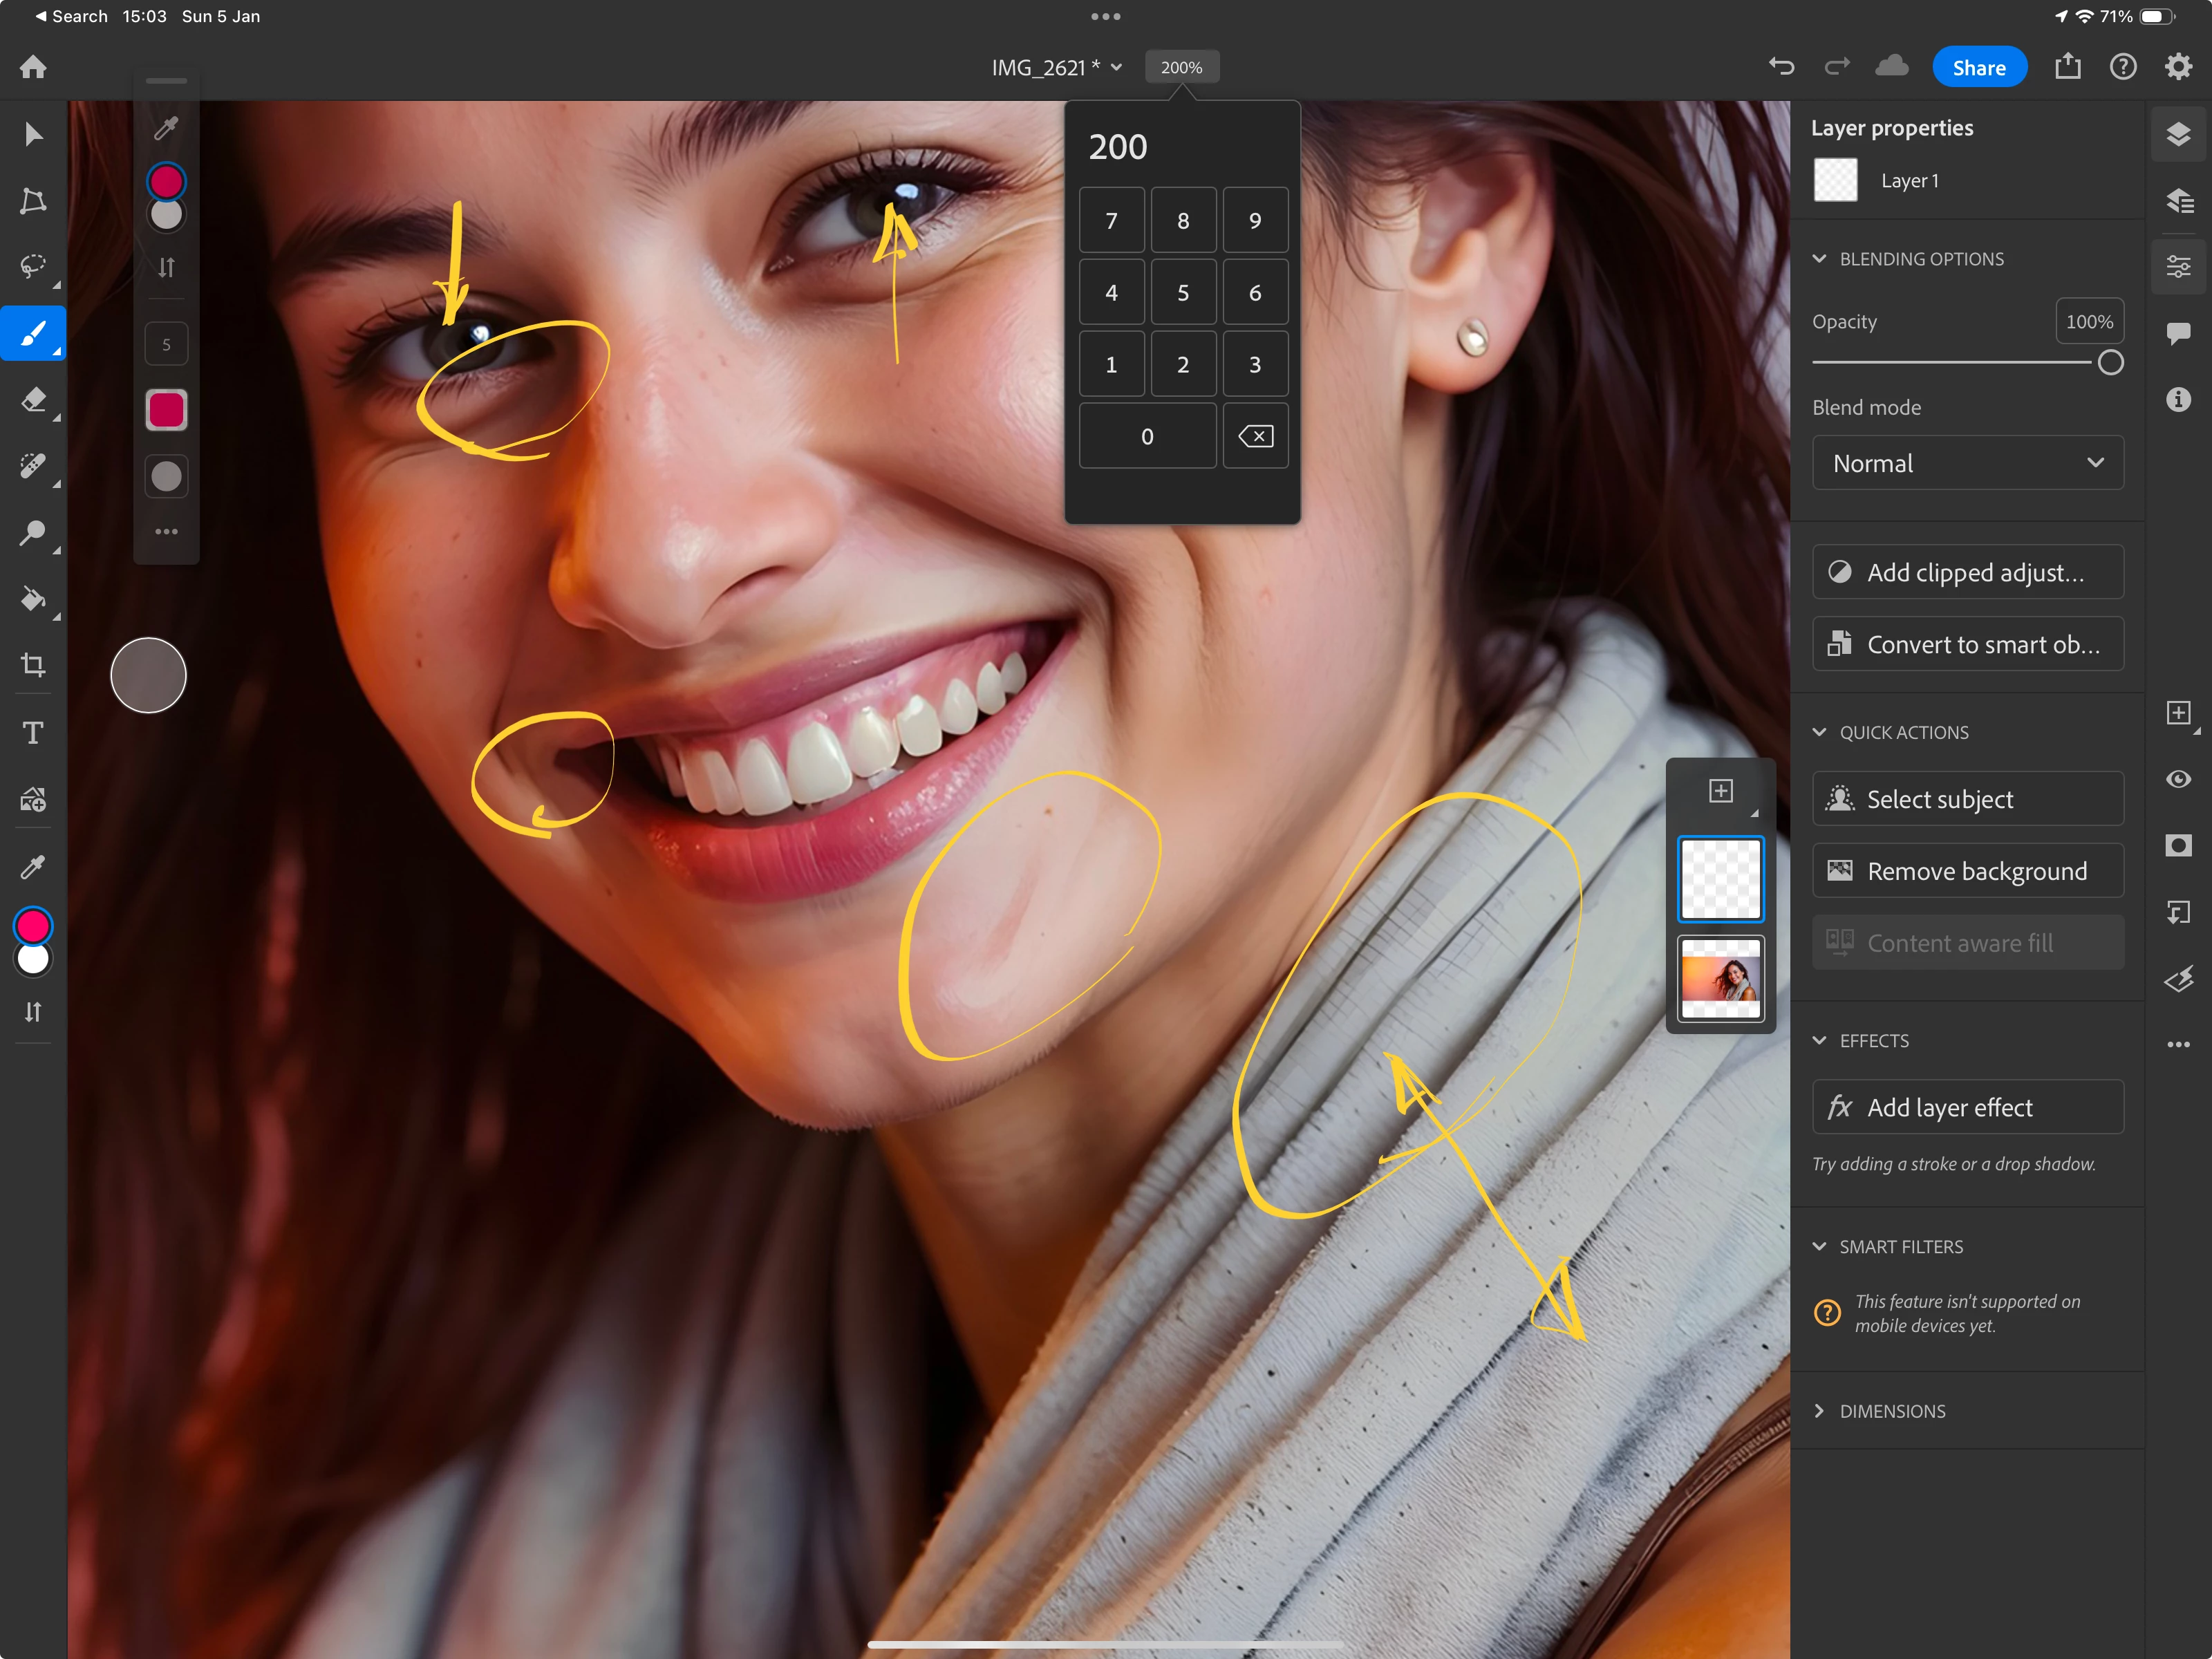Select the Type tool
The width and height of the screenshot is (2212, 1659).
click(33, 733)
